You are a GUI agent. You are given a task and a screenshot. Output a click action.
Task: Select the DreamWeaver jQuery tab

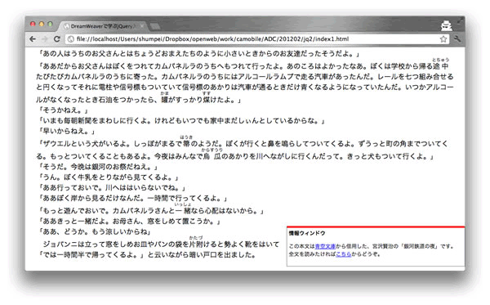103,26
